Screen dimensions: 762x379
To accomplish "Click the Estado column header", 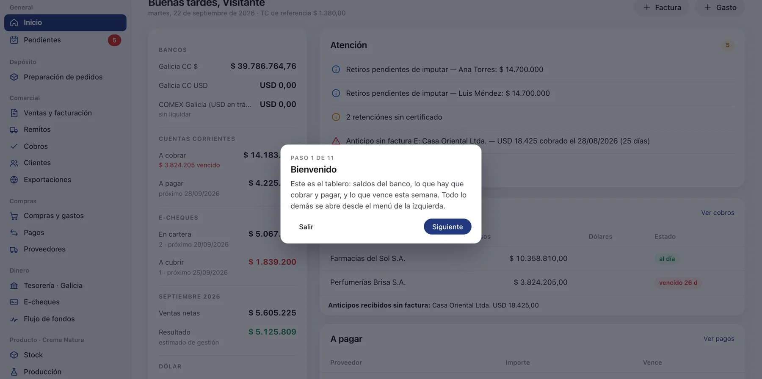I will (665, 237).
